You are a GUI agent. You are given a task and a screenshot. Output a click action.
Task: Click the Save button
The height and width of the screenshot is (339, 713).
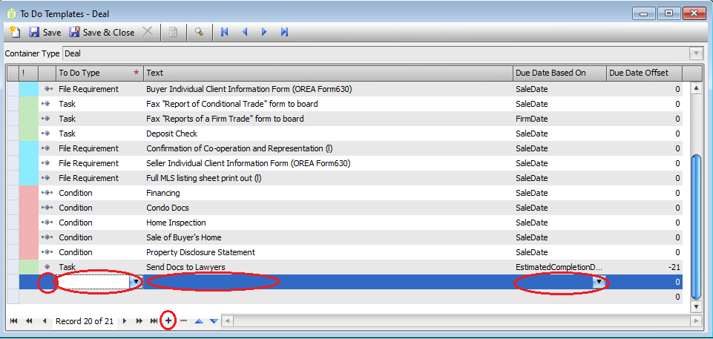point(45,32)
